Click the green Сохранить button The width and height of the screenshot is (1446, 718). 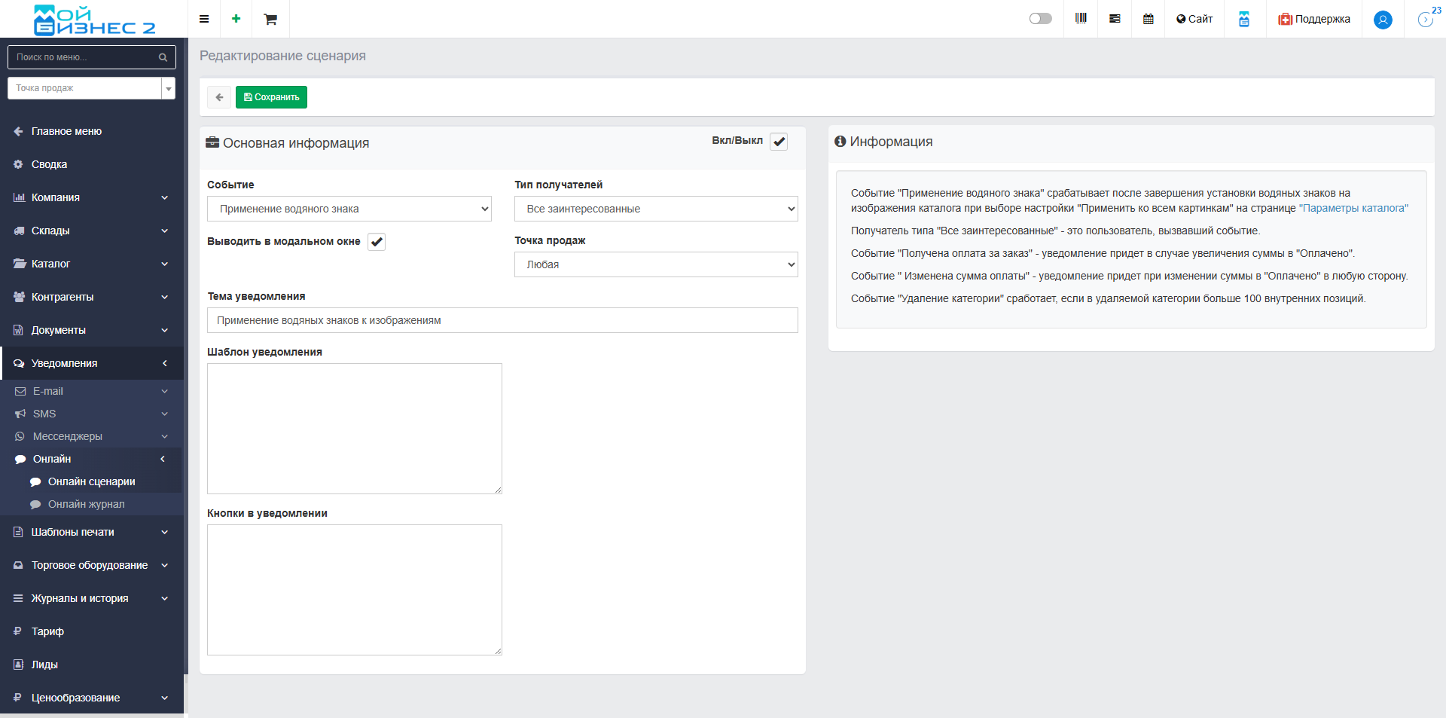(x=271, y=97)
